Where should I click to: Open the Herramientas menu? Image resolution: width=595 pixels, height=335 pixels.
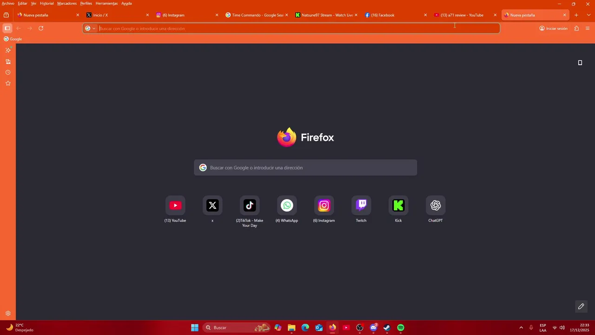[x=106, y=3]
